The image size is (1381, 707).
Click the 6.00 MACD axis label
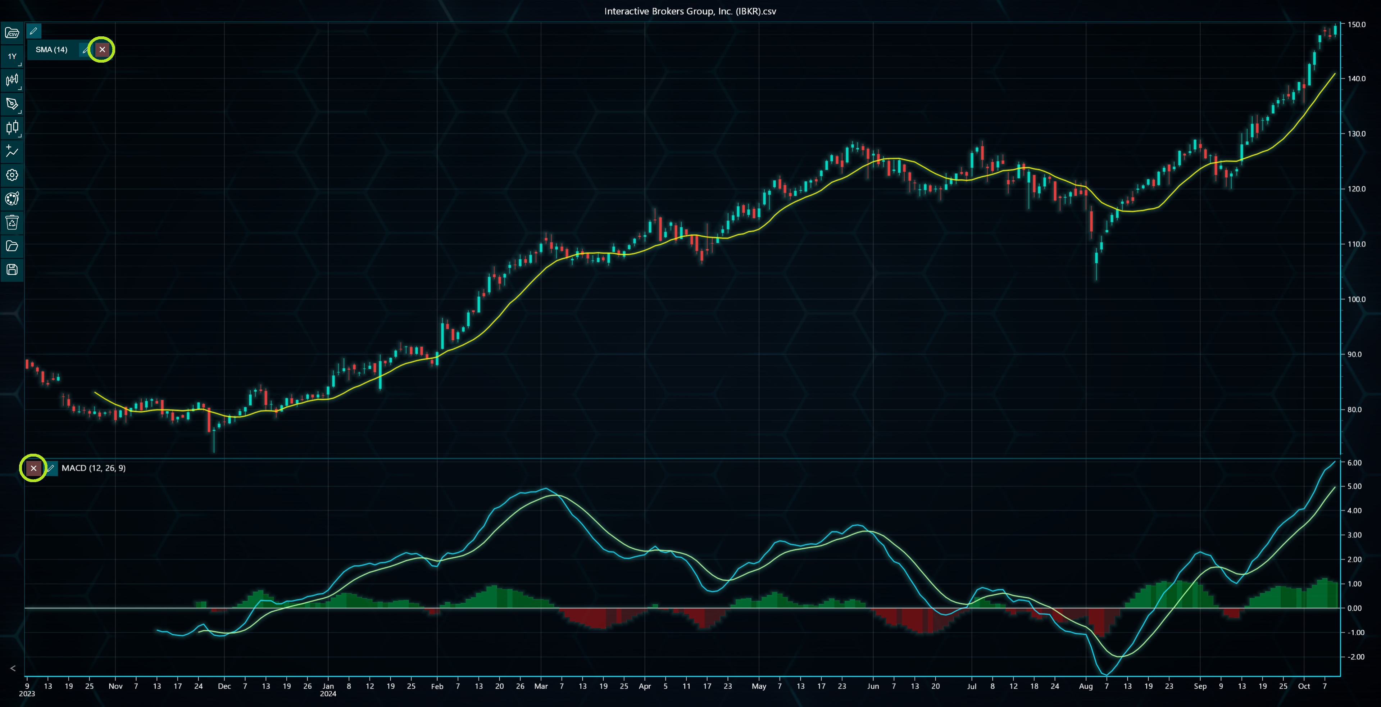[1354, 462]
